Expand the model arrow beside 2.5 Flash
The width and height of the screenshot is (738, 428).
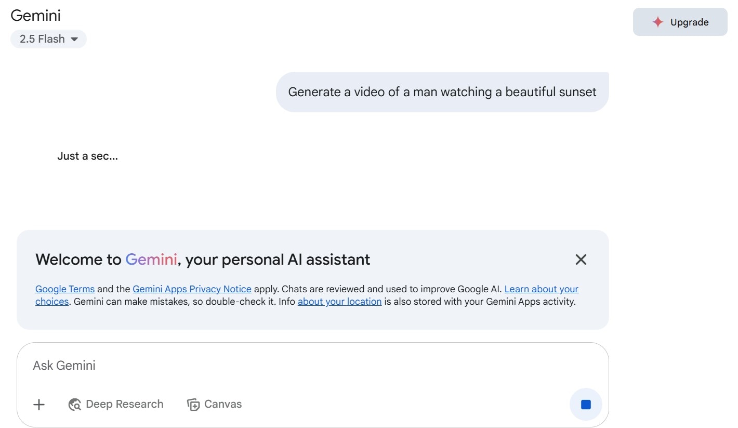coord(74,39)
